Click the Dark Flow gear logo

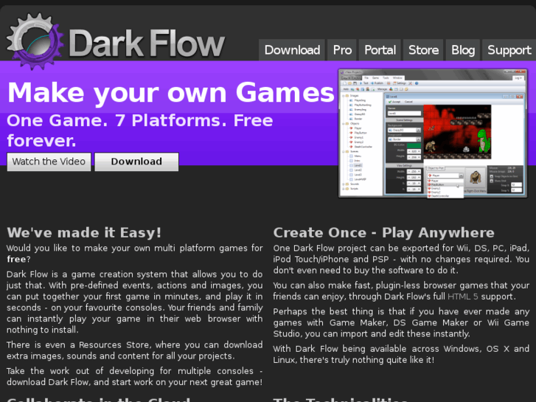tap(35, 41)
